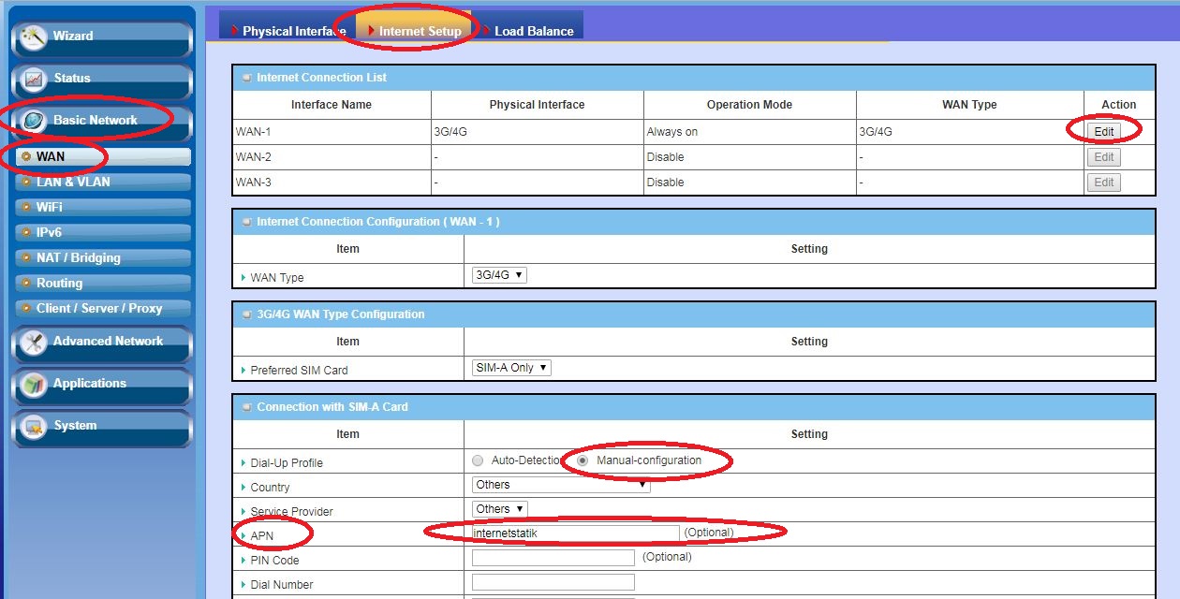Open LAN & VLAN settings page
The image size is (1180, 599).
coord(73,182)
